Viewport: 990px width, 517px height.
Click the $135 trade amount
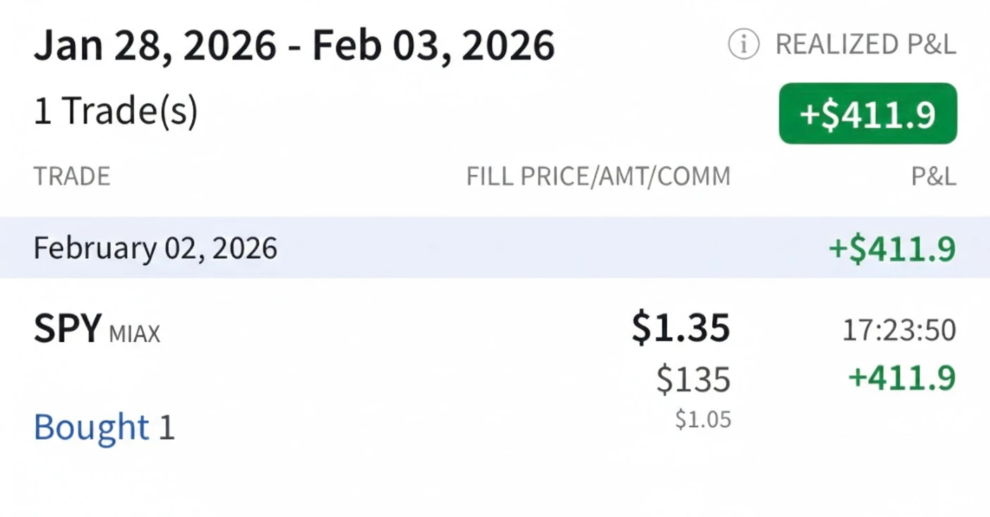[693, 379]
